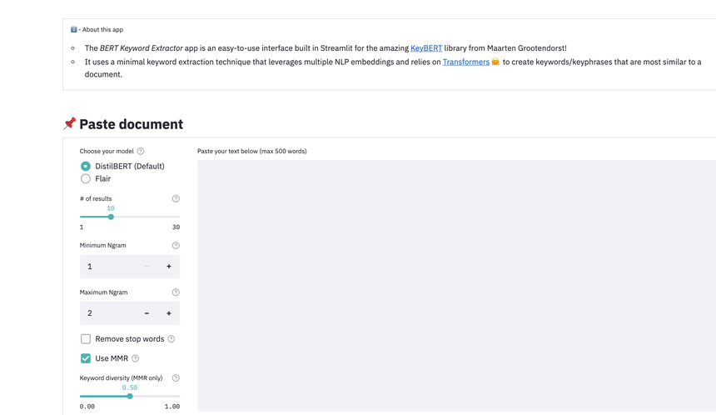
Task: Increase Maximum Ngram with plus button
Action: pyautogui.click(x=169, y=313)
